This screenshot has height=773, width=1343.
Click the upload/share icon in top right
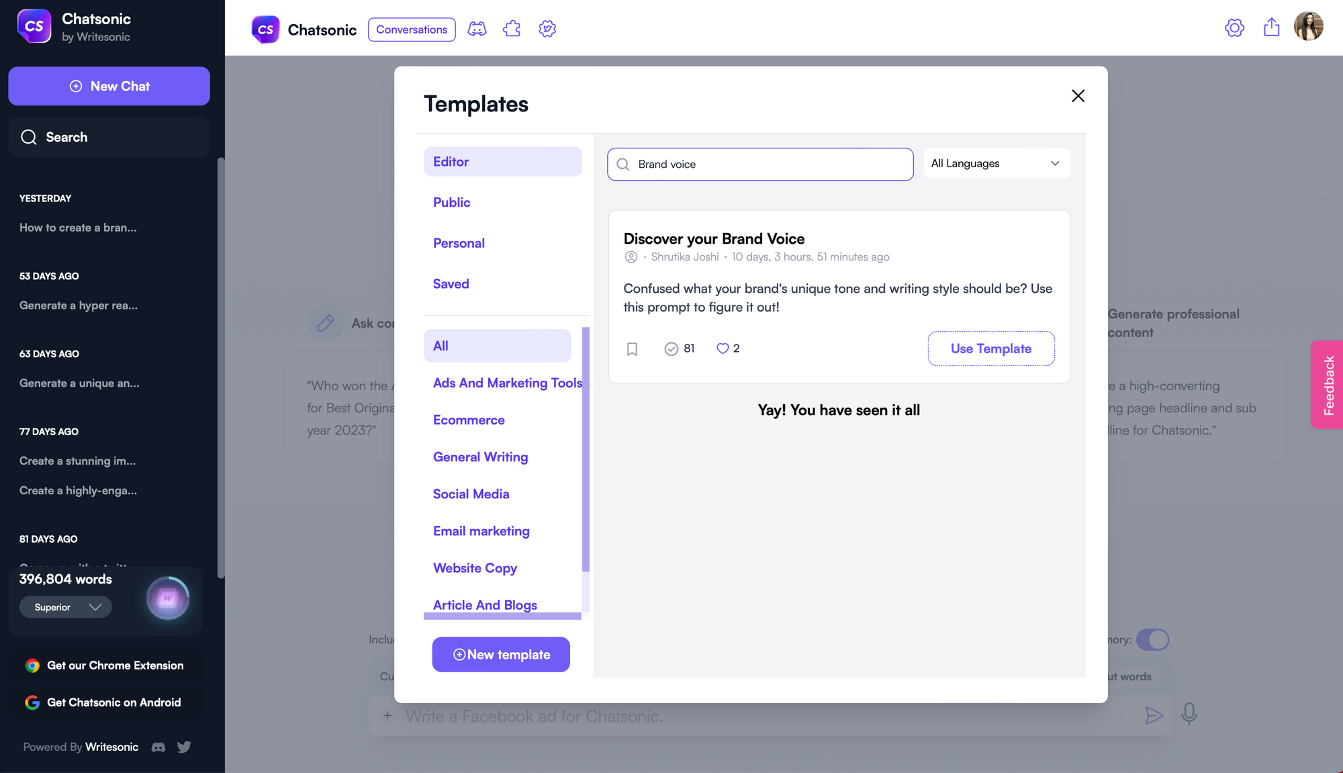(x=1271, y=28)
